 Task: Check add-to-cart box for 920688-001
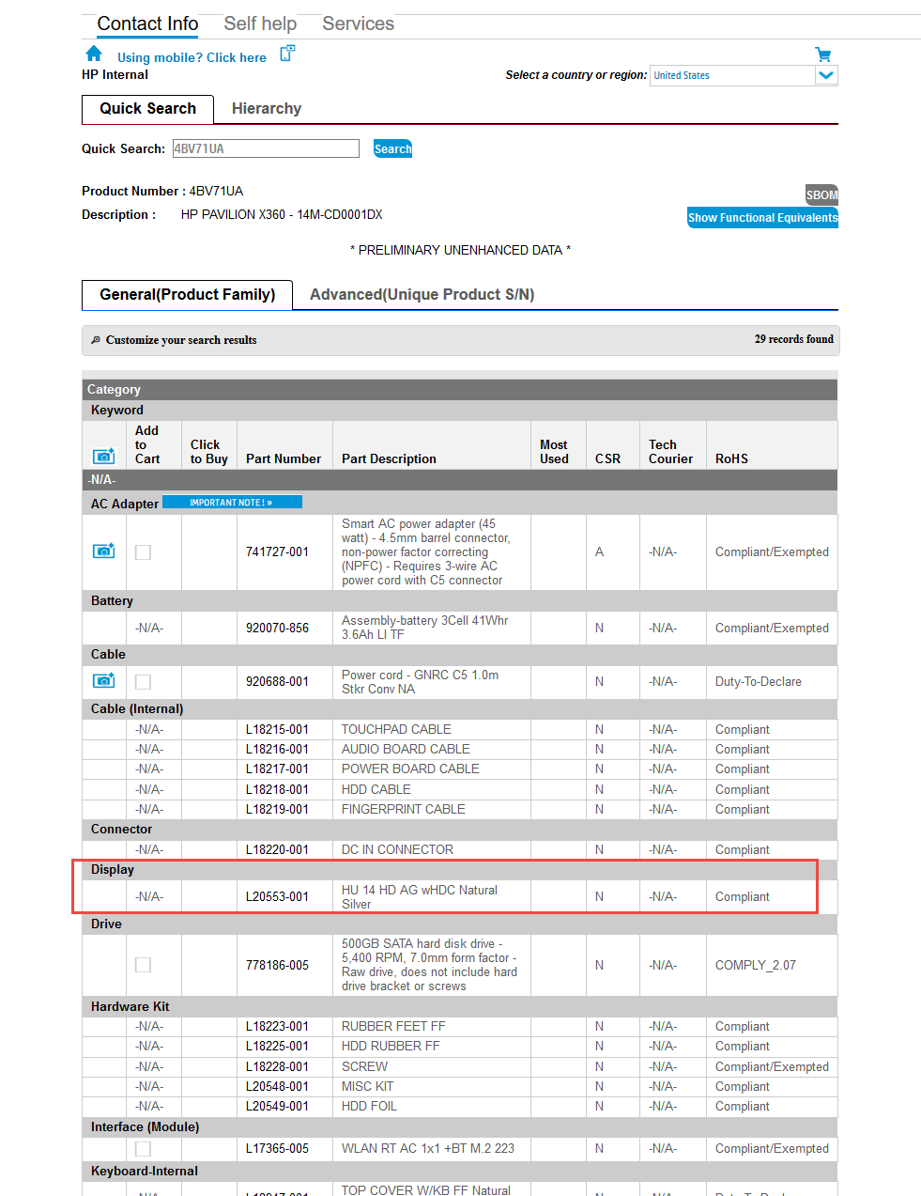(143, 682)
